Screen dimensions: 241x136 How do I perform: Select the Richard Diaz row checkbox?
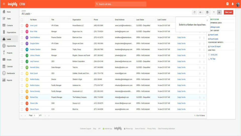[22, 97]
